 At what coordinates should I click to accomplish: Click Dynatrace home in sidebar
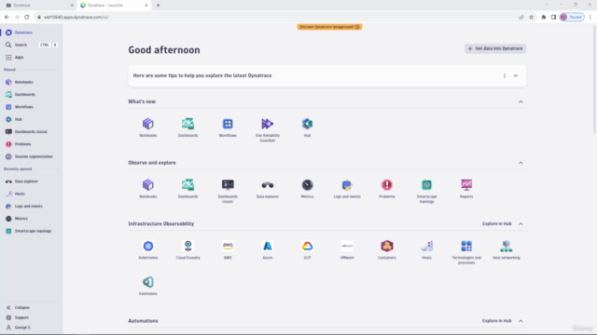(31, 33)
